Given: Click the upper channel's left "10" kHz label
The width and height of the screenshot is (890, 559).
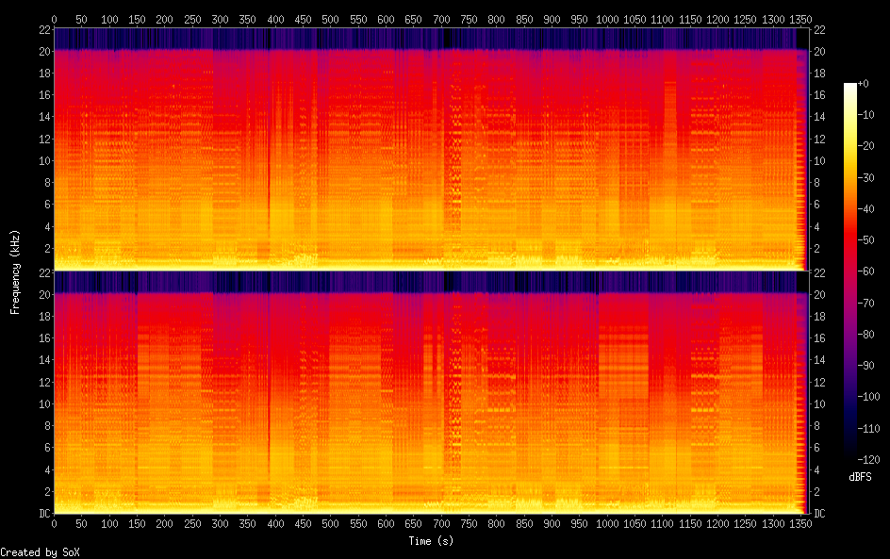Looking at the screenshot, I should [42, 160].
